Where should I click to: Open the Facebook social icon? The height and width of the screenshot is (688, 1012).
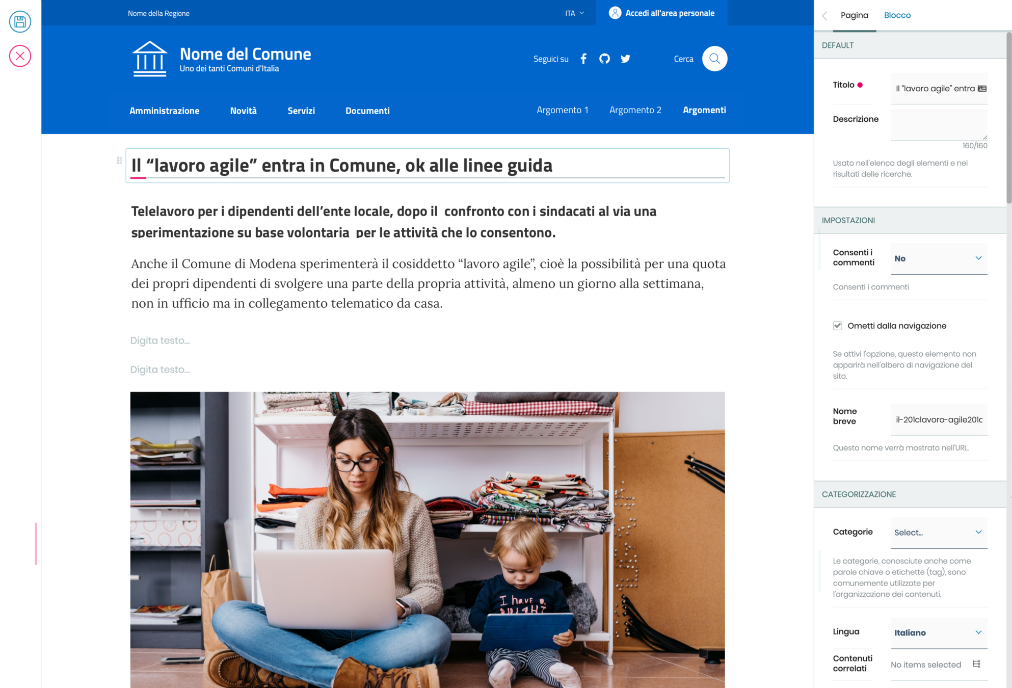[x=583, y=59]
